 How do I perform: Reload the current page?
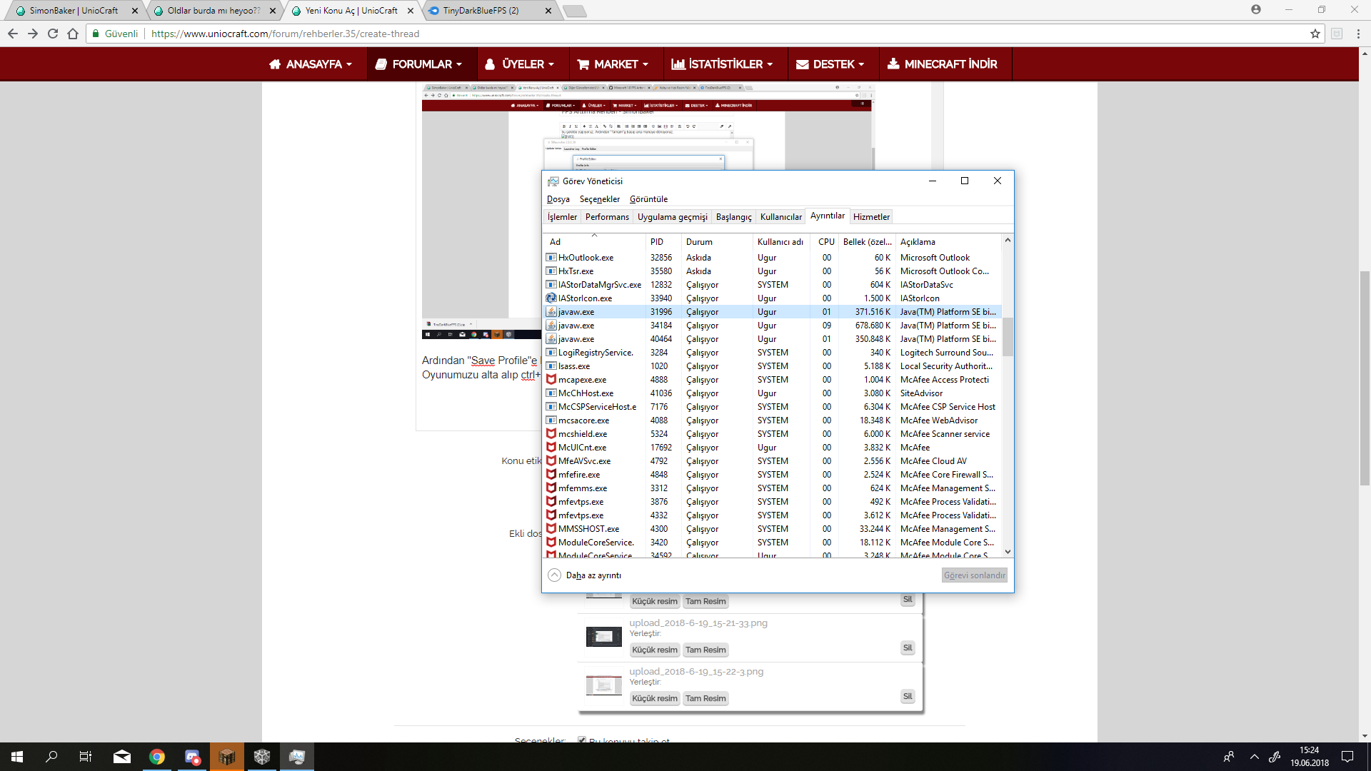click(x=52, y=34)
